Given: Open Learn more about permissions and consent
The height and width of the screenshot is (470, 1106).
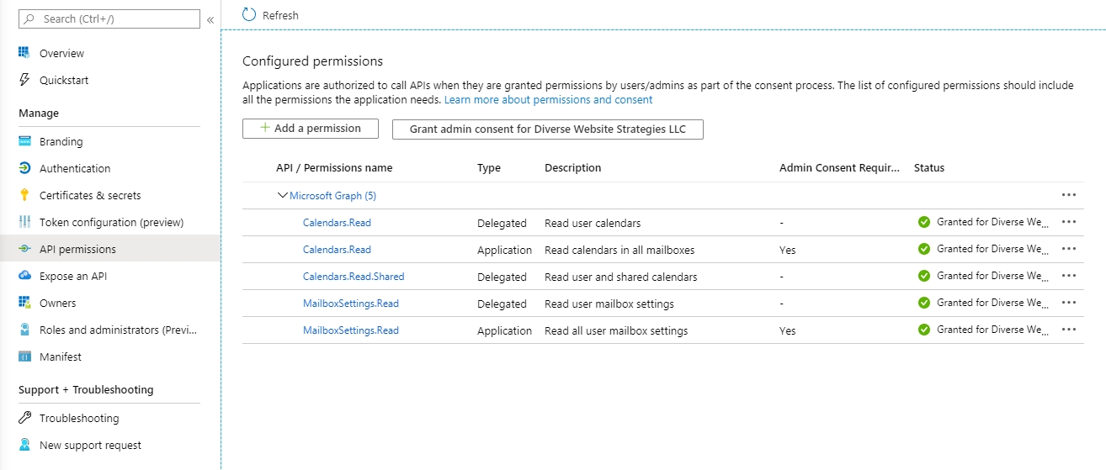Looking at the screenshot, I should point(548,99).
